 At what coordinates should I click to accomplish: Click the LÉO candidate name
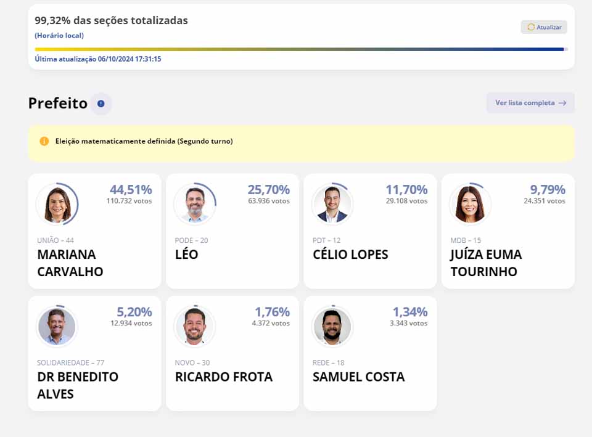187,255
